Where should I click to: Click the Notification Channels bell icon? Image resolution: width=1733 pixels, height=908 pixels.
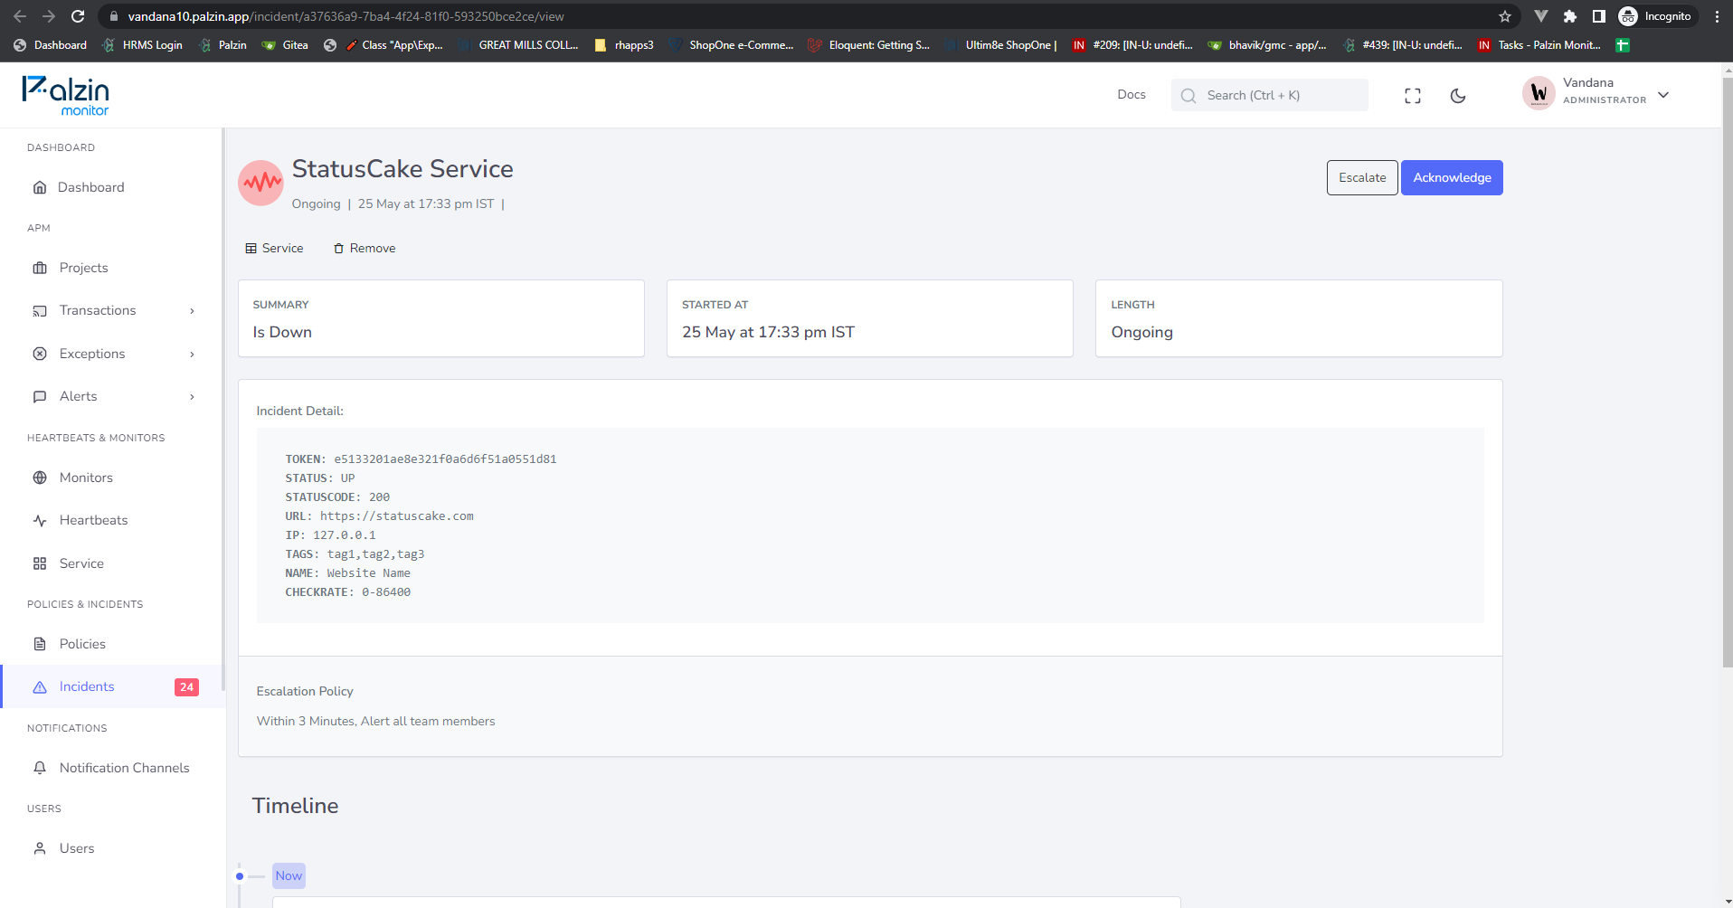40,768
